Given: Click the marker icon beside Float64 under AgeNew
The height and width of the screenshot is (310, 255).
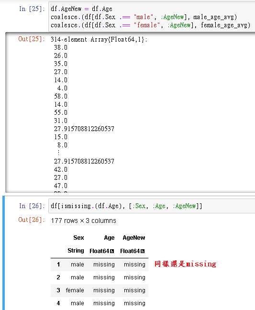Looking at the screenshot, I should (x=143, y=251).
